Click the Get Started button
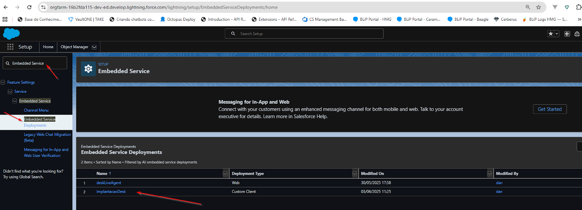Image resolution: width=582 pixels, height=210 pixels. [x=549, y=109]
